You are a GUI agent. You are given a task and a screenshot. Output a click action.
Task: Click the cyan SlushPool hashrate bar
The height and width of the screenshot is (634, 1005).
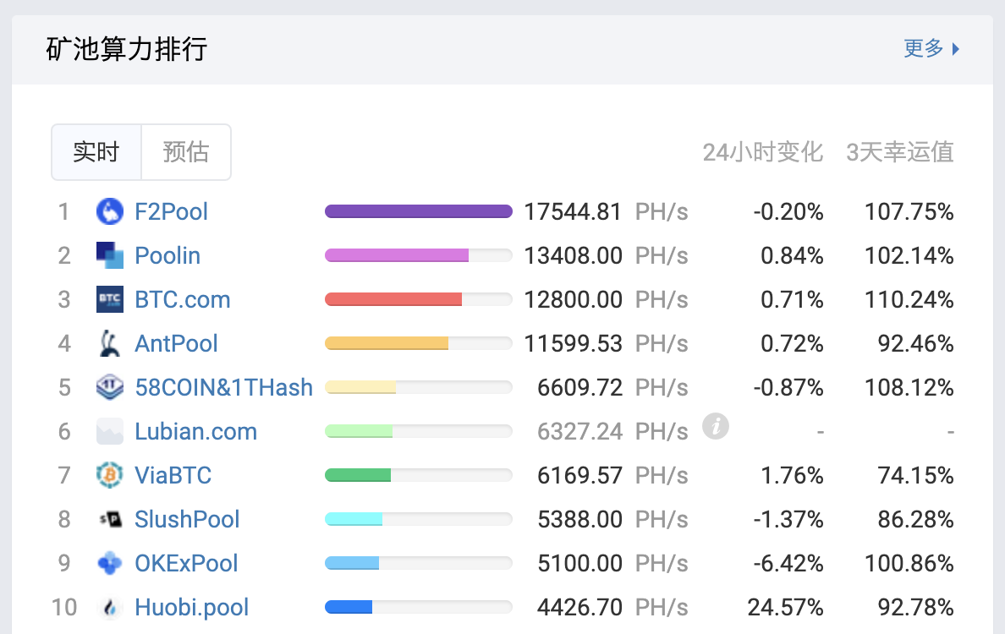click(354, 519)
